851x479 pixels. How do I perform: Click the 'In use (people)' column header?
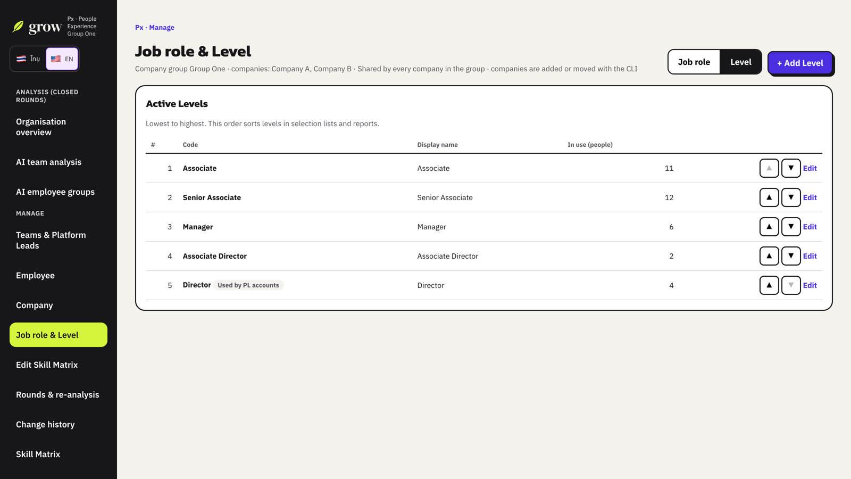coord(590,145)
